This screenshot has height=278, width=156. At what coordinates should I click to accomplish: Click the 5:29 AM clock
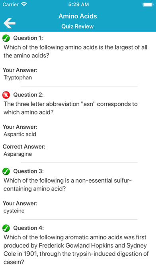coord(78,4)
